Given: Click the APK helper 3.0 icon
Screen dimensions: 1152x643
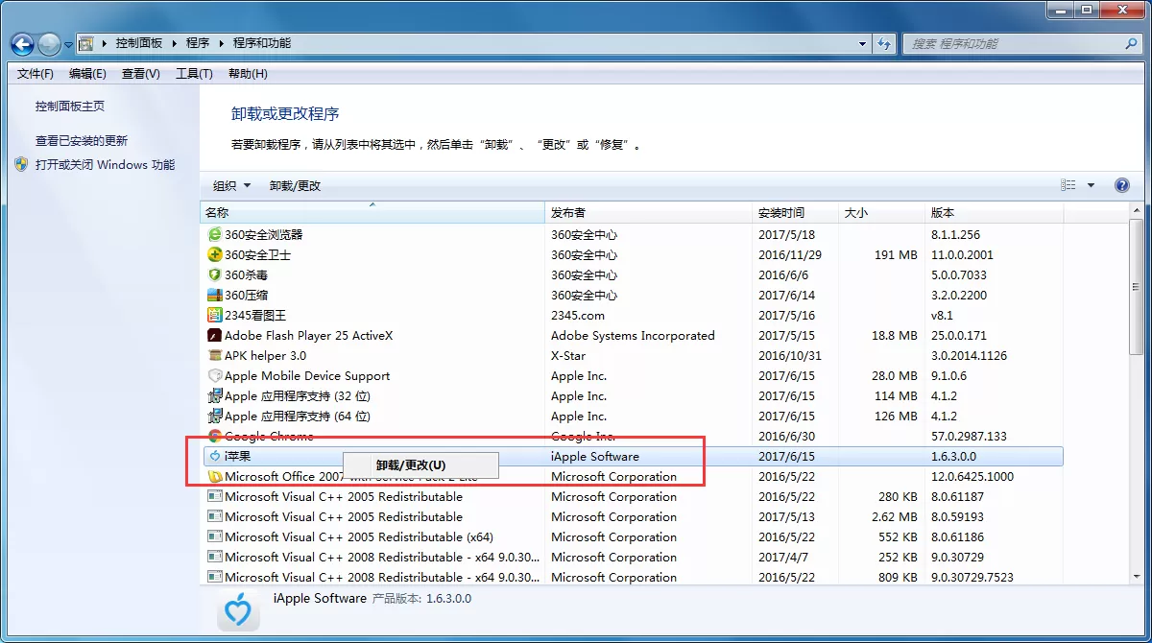Looking at the screenshot, I should pyautogui.click(x=215, y=355).
